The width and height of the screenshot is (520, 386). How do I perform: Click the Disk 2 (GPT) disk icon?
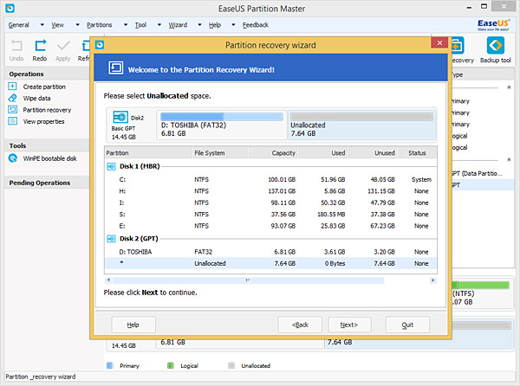pyautogui.click(x=111, y=239)
